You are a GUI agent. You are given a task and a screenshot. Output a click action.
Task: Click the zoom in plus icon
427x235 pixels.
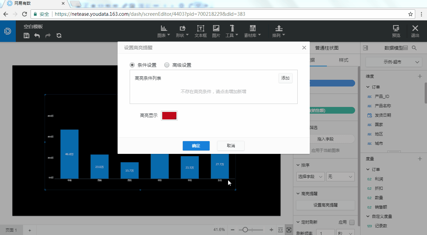(271, 230)
